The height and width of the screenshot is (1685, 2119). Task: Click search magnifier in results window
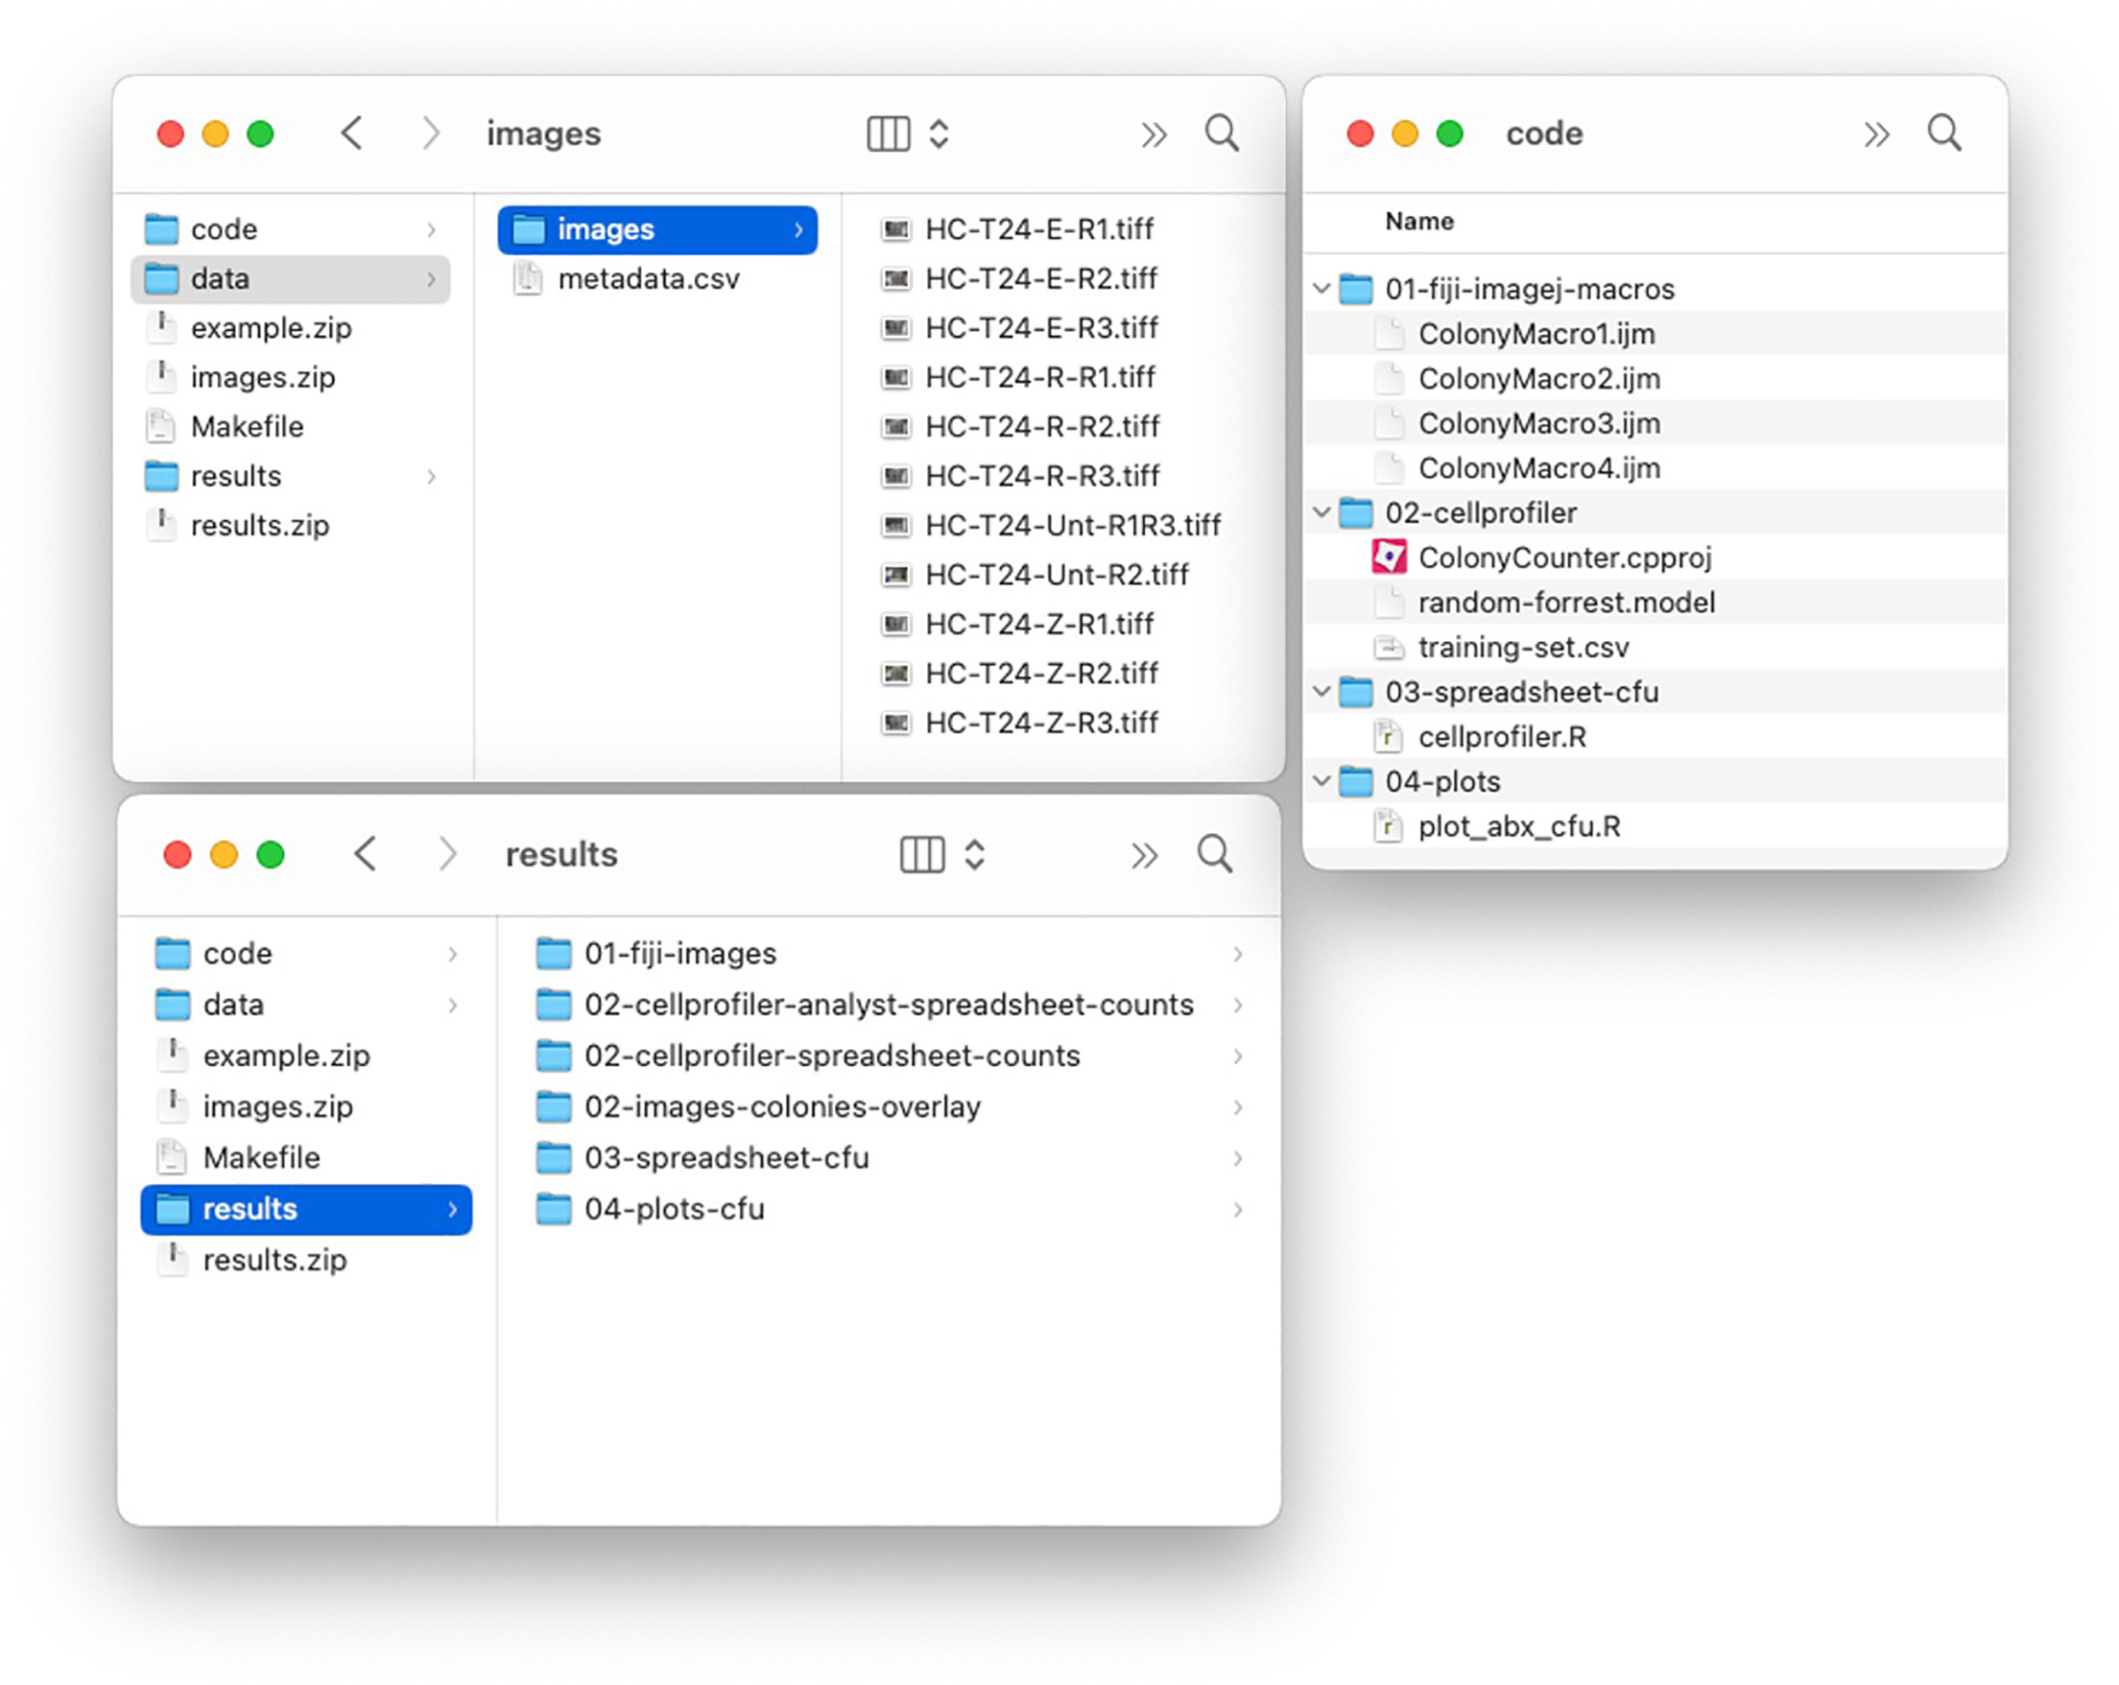[1215, 854]
